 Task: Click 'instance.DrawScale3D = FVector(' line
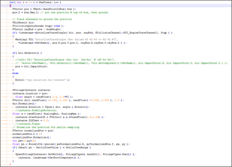[60, 117]
